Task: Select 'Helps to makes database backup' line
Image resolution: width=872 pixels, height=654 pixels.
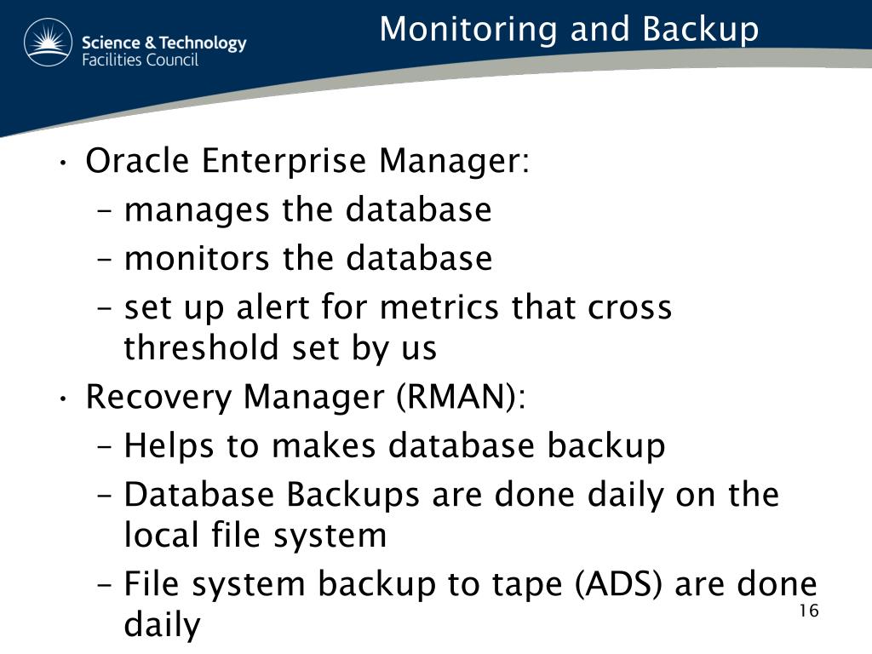Action: coord(394,446)
